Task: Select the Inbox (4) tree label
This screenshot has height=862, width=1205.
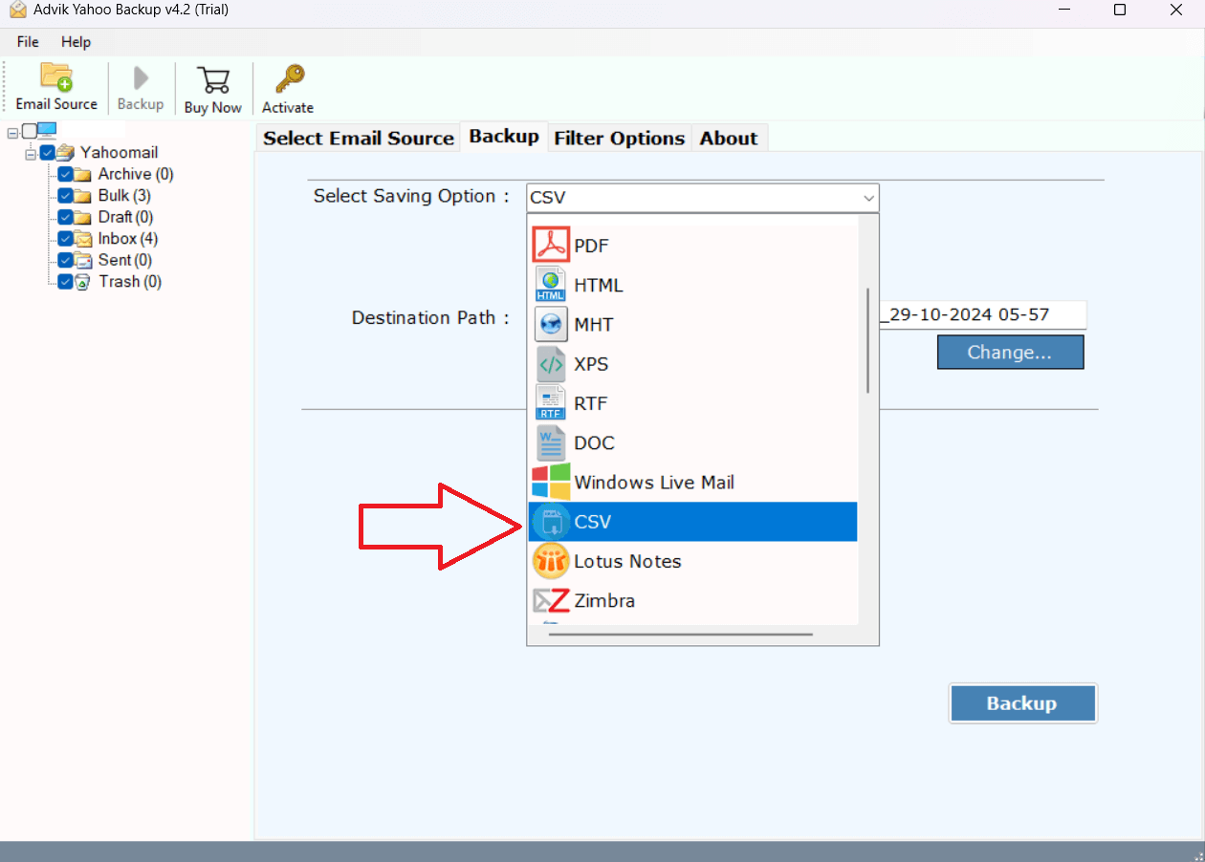Action: point(128,238)
